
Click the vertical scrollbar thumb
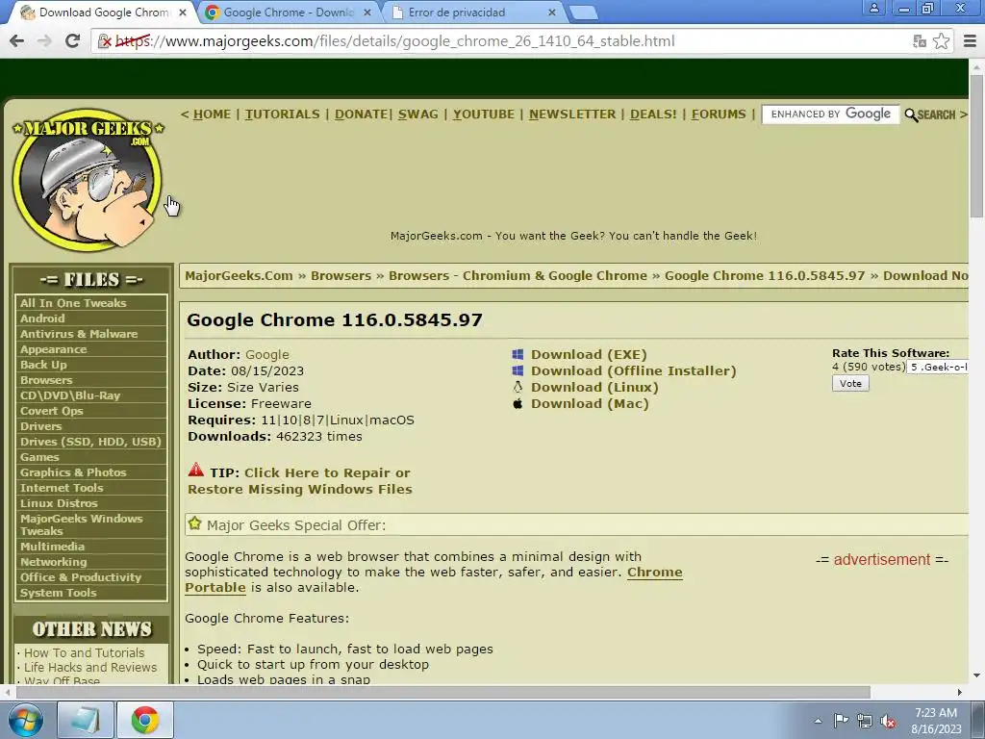pyautogui.click(x=976, y=147)
